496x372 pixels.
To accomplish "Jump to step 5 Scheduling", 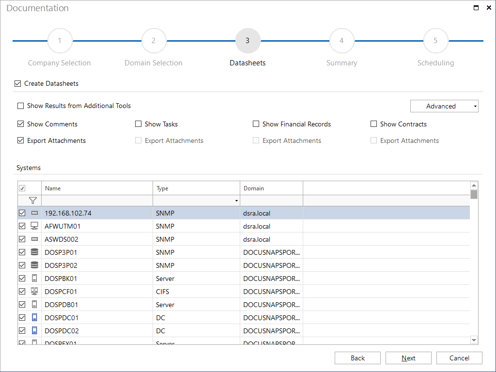I will (x=435, y=41).
